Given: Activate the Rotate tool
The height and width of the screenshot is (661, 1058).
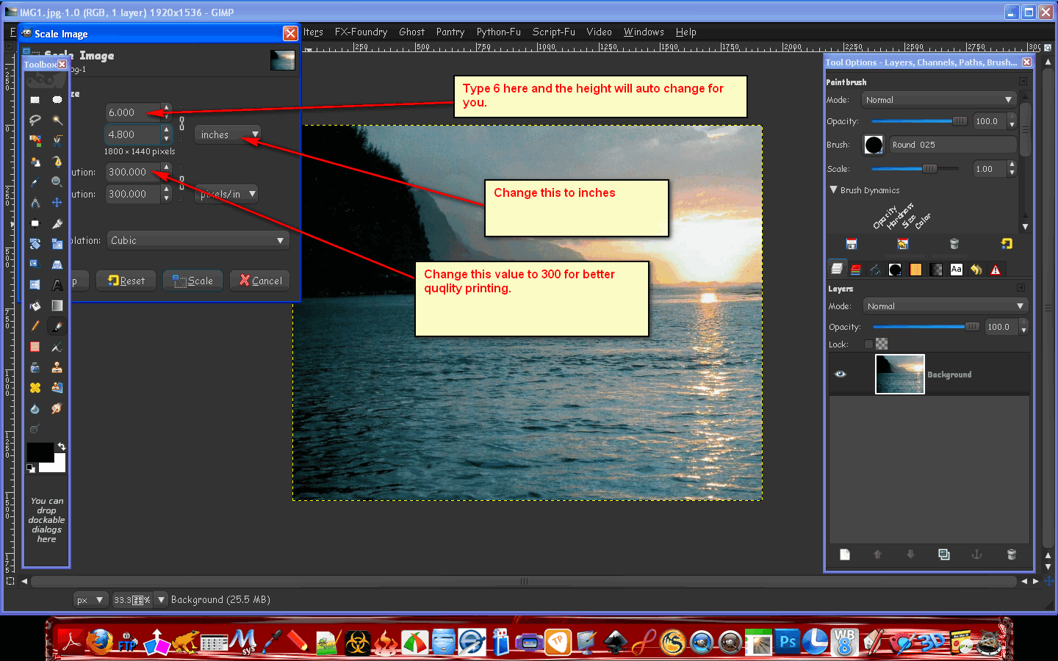Looking at the screenshot, I should coord(35,244).
